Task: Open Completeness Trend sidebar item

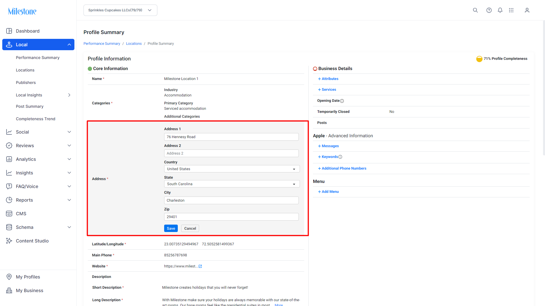Action: click(x=36, y=119)
